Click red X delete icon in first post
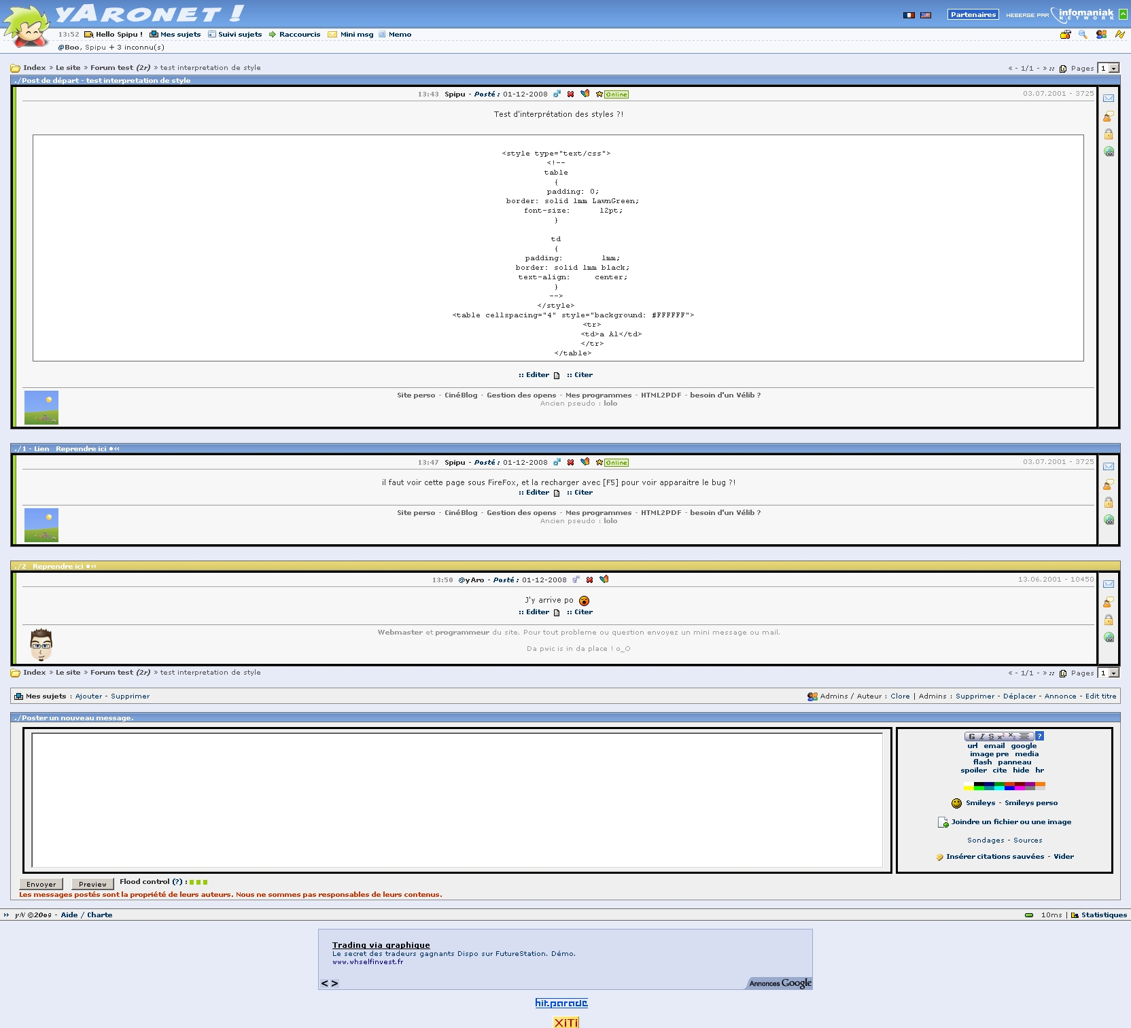The image size is (1131, 1028). click(x=570, y=94)
